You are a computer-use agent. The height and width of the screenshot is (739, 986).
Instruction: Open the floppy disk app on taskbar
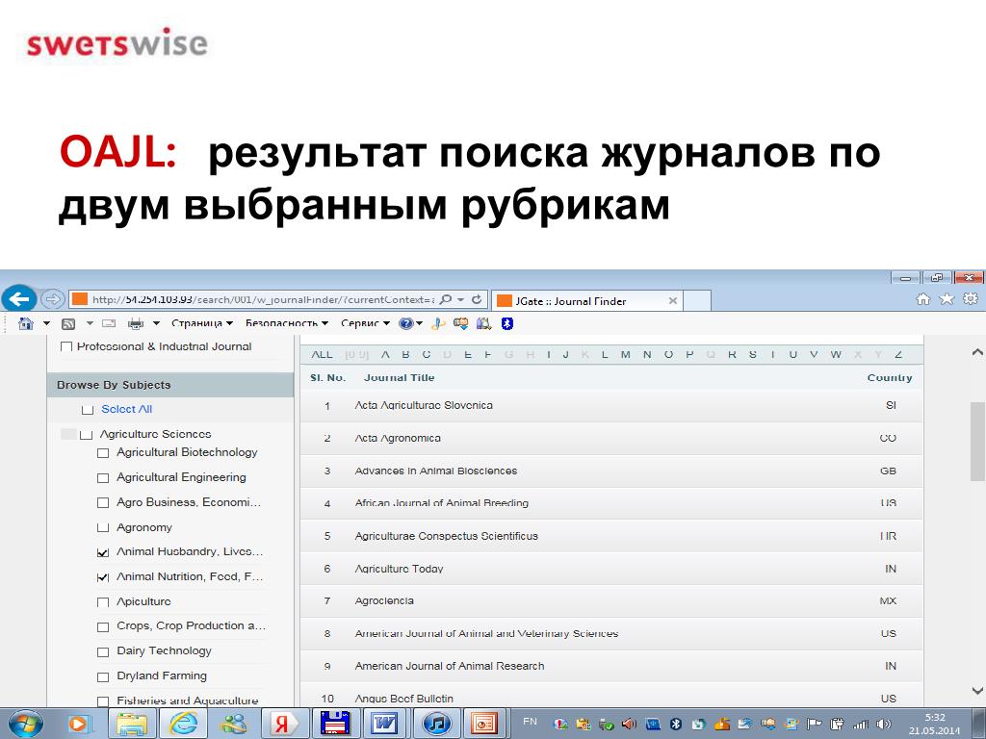click(x=334, y=724)
